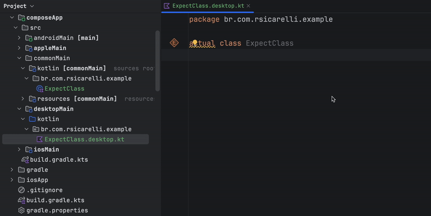Click the gear icon of gradle.properties

pos(21,210)
